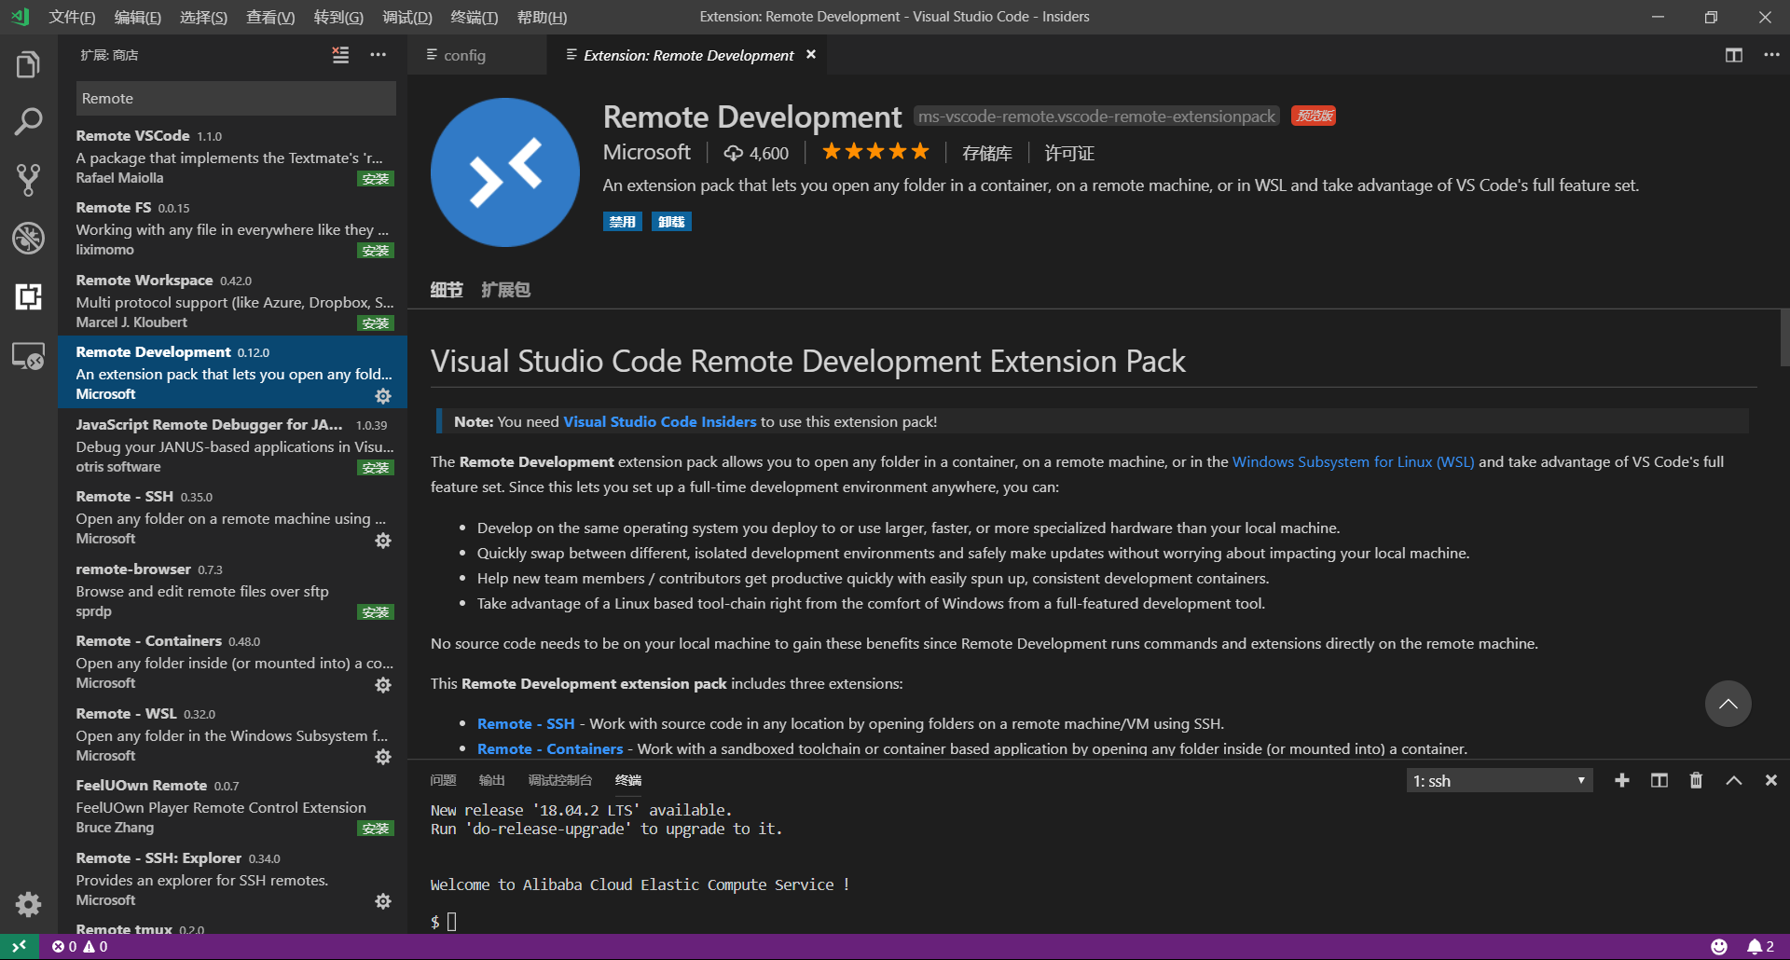Open the Manage gear in activity bar
The width and height of the screenshot is (1790, 960).
[28, 903]
